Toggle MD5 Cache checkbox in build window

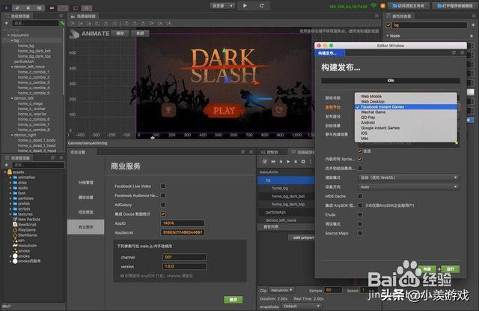360,196
